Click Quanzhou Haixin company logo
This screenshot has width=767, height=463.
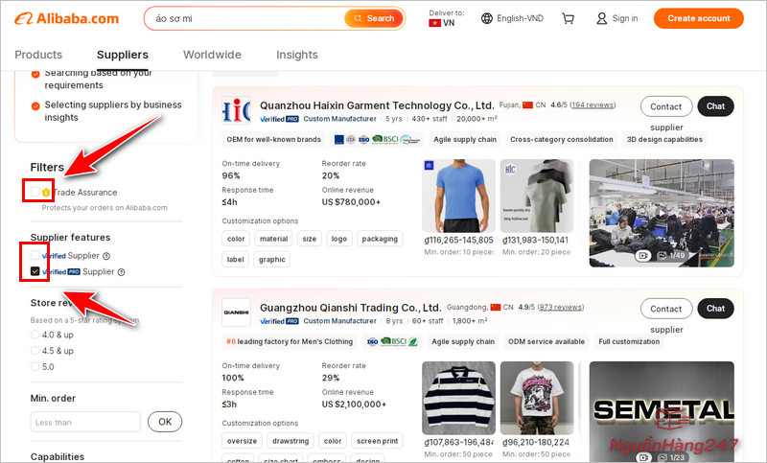[x=236, y=110]
